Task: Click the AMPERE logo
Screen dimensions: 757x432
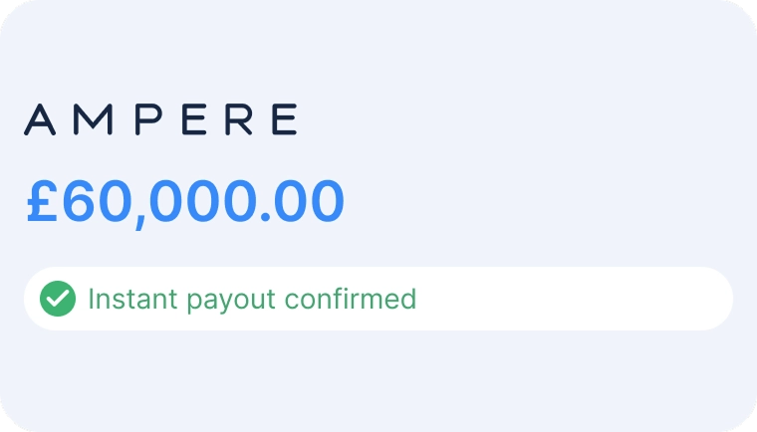Action: [x=160, y=119]
